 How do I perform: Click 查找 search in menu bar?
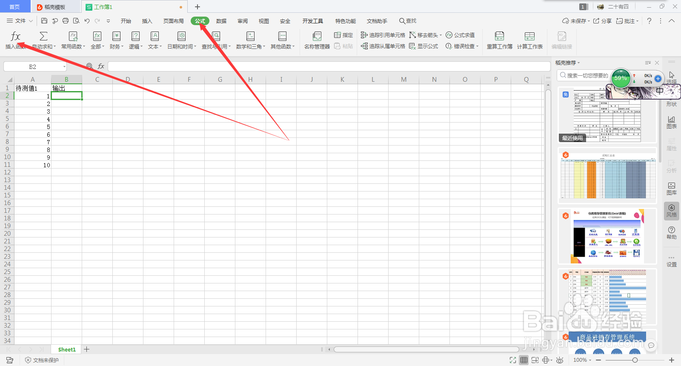click(408, 21)
